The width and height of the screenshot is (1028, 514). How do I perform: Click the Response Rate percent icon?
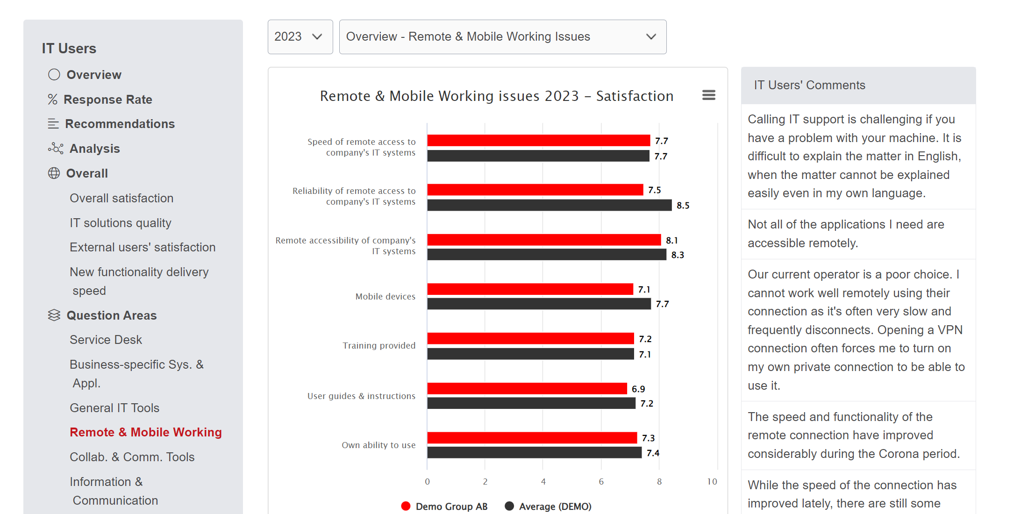click(x=52, y=100)
